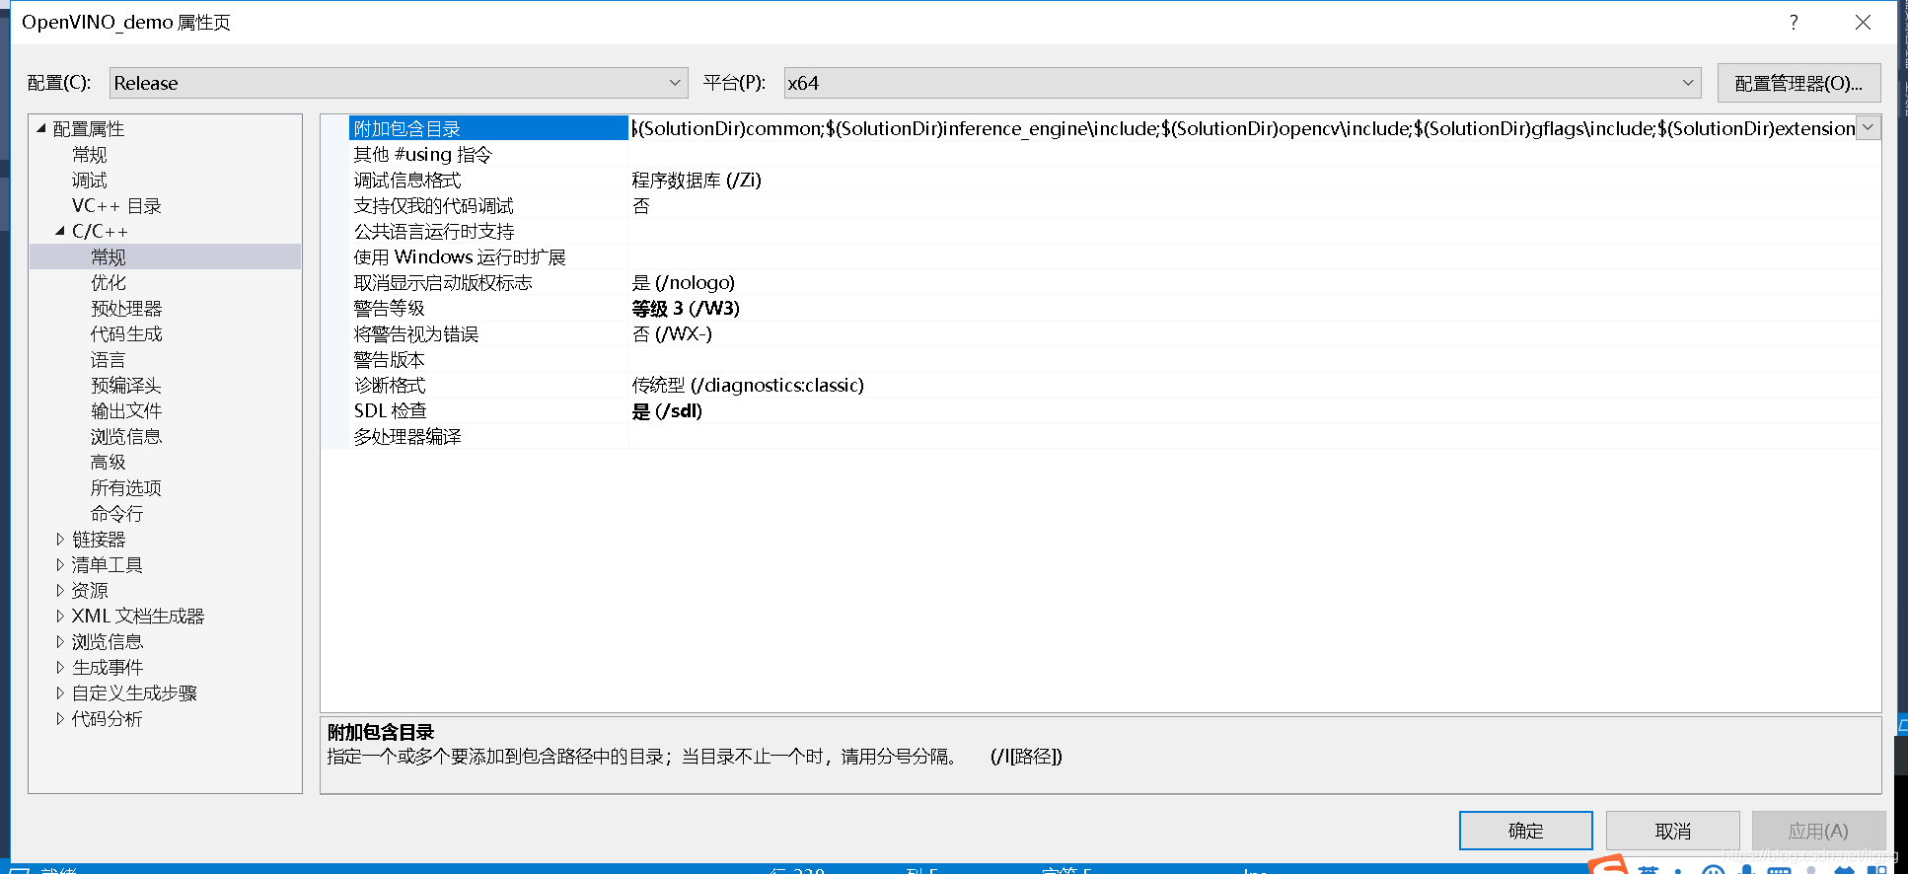Select the 所有选项 tree item
Image resolution: width=1908 pixels, height=874 pixels.
pyautogui.click(x=126, y=487)
